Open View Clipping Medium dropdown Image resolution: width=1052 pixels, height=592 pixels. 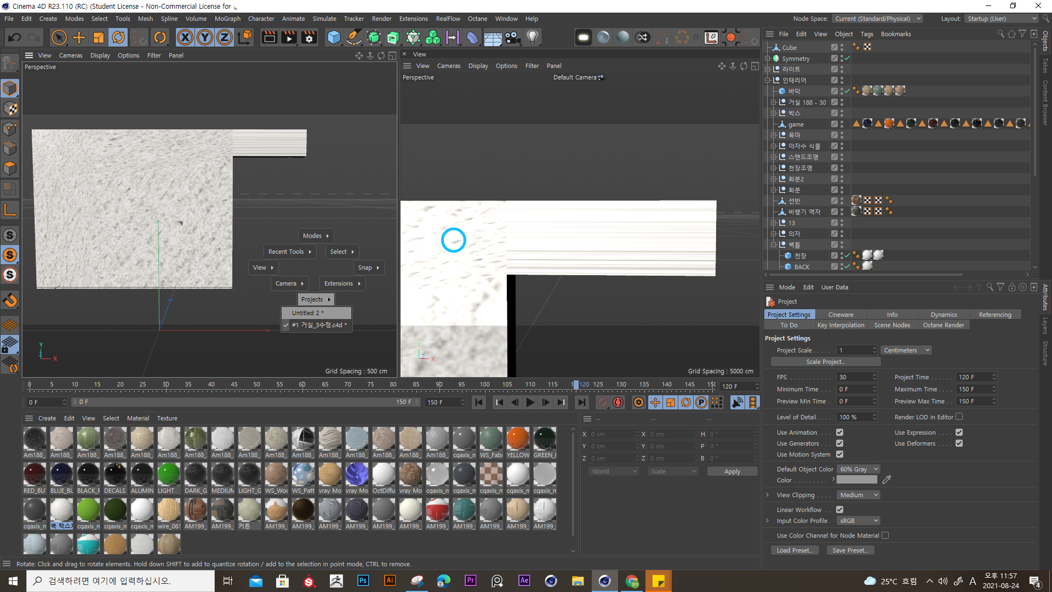click(x=859, y=495)
